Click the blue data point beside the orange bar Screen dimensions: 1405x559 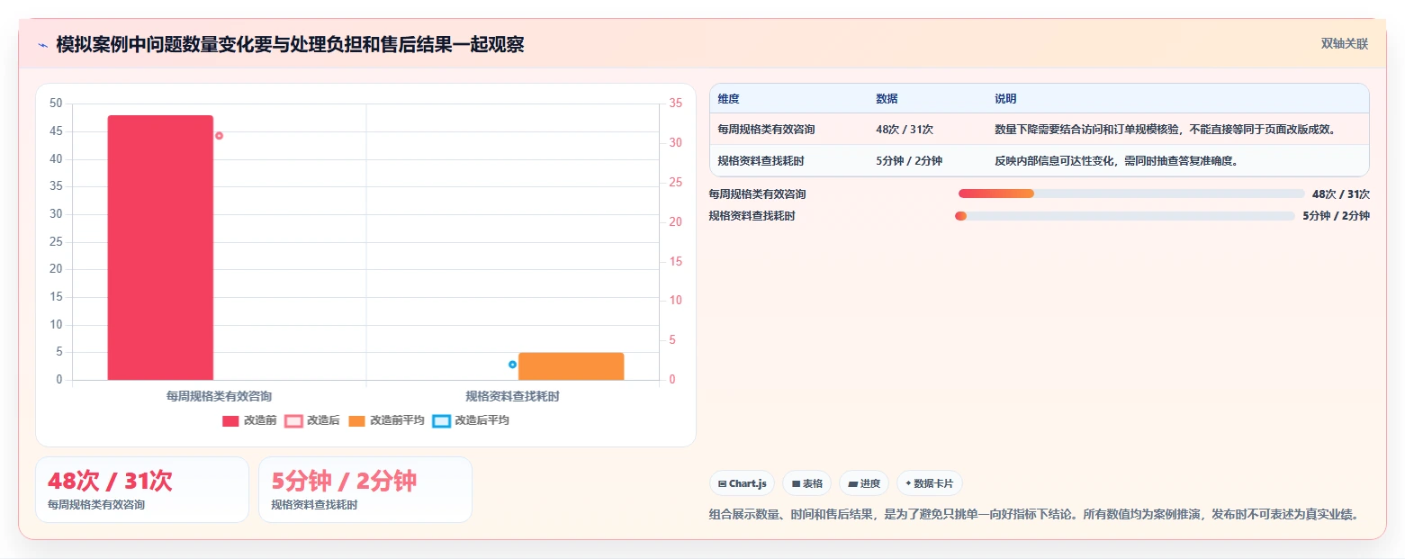(x=512, y=365)
